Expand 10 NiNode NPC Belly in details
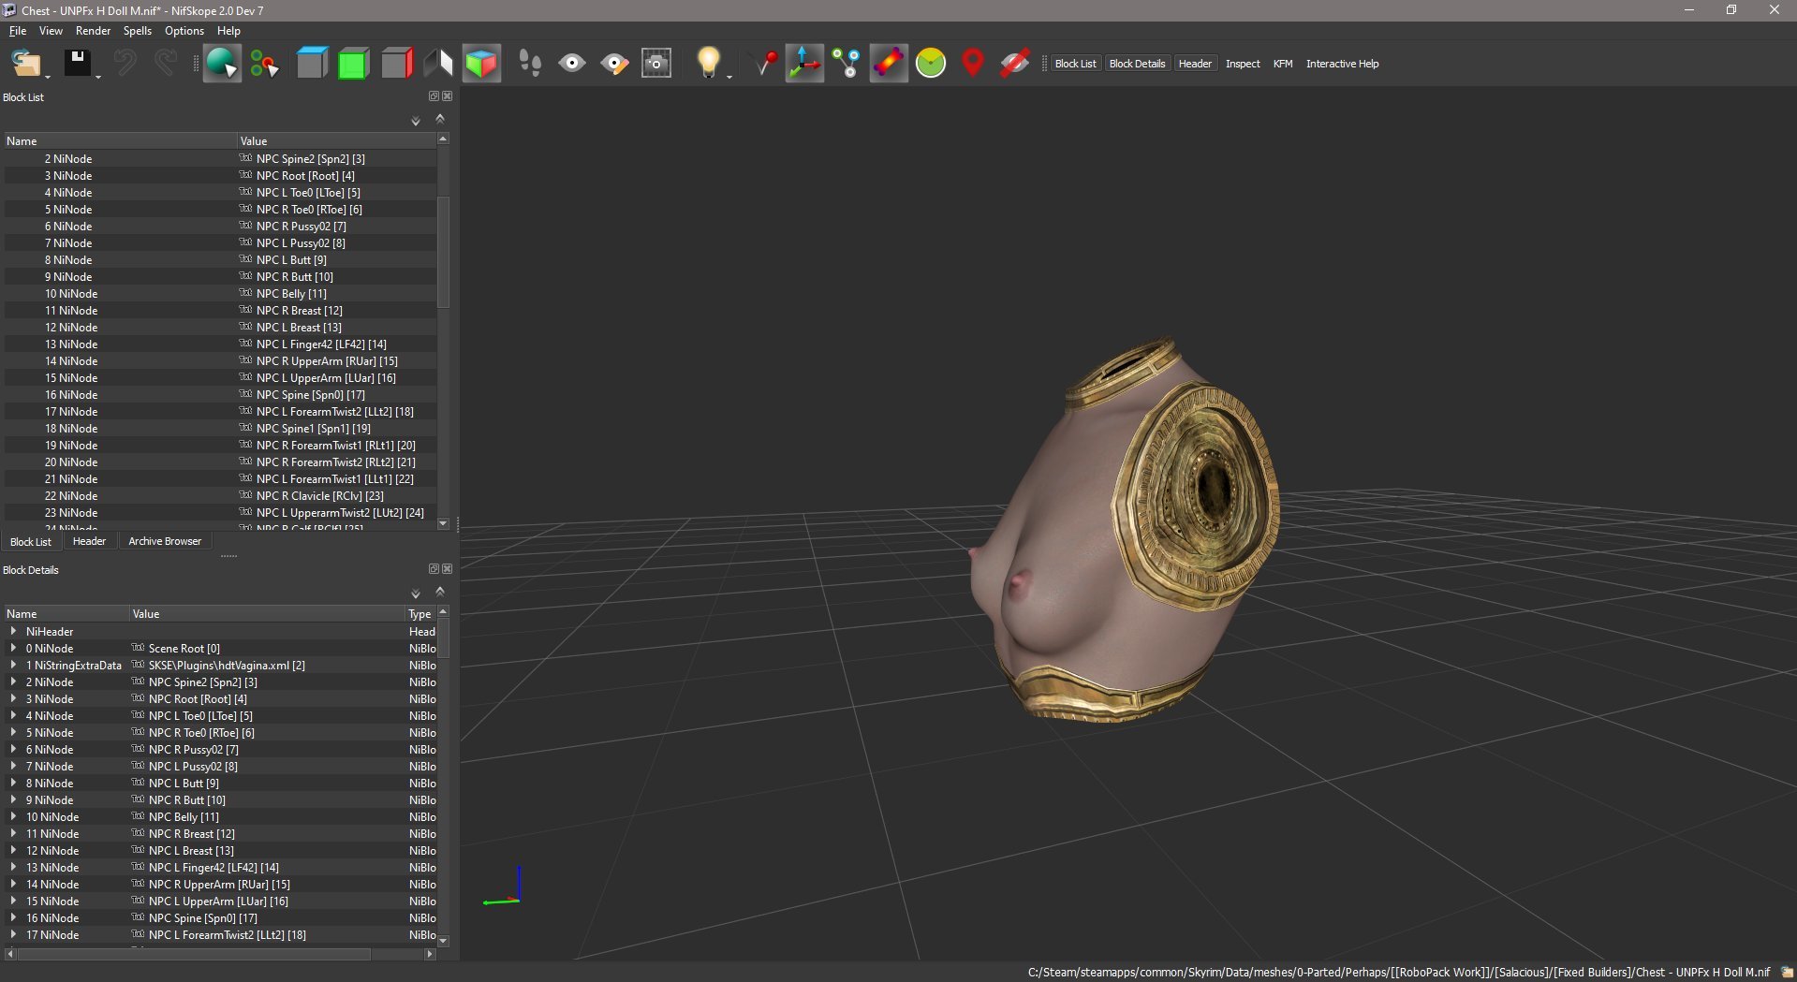This screenshot has height=982, width=1797. point(13,816)
